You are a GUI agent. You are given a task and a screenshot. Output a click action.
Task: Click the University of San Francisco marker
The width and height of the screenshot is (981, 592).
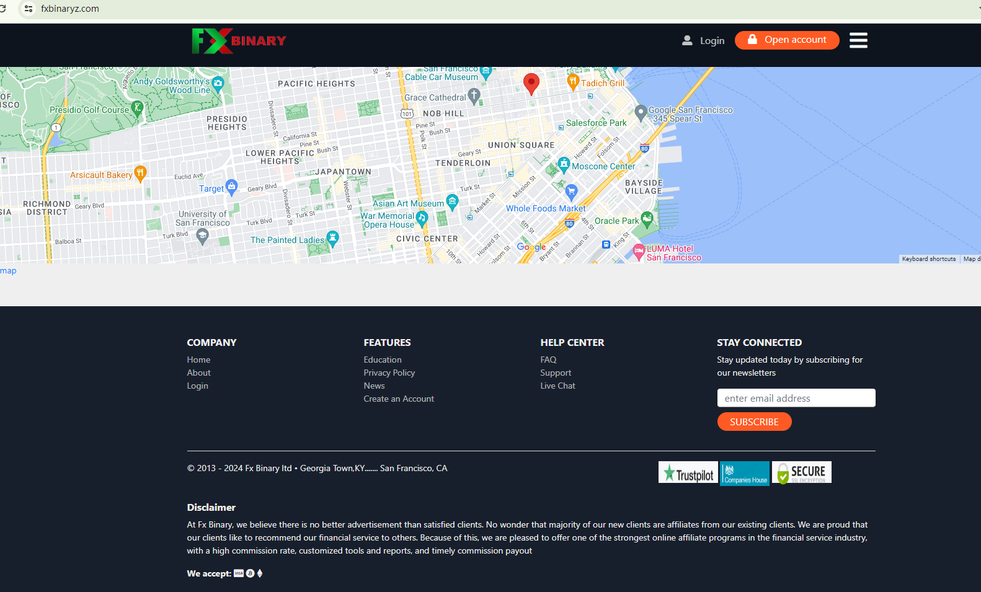click(x=202, y=236)
